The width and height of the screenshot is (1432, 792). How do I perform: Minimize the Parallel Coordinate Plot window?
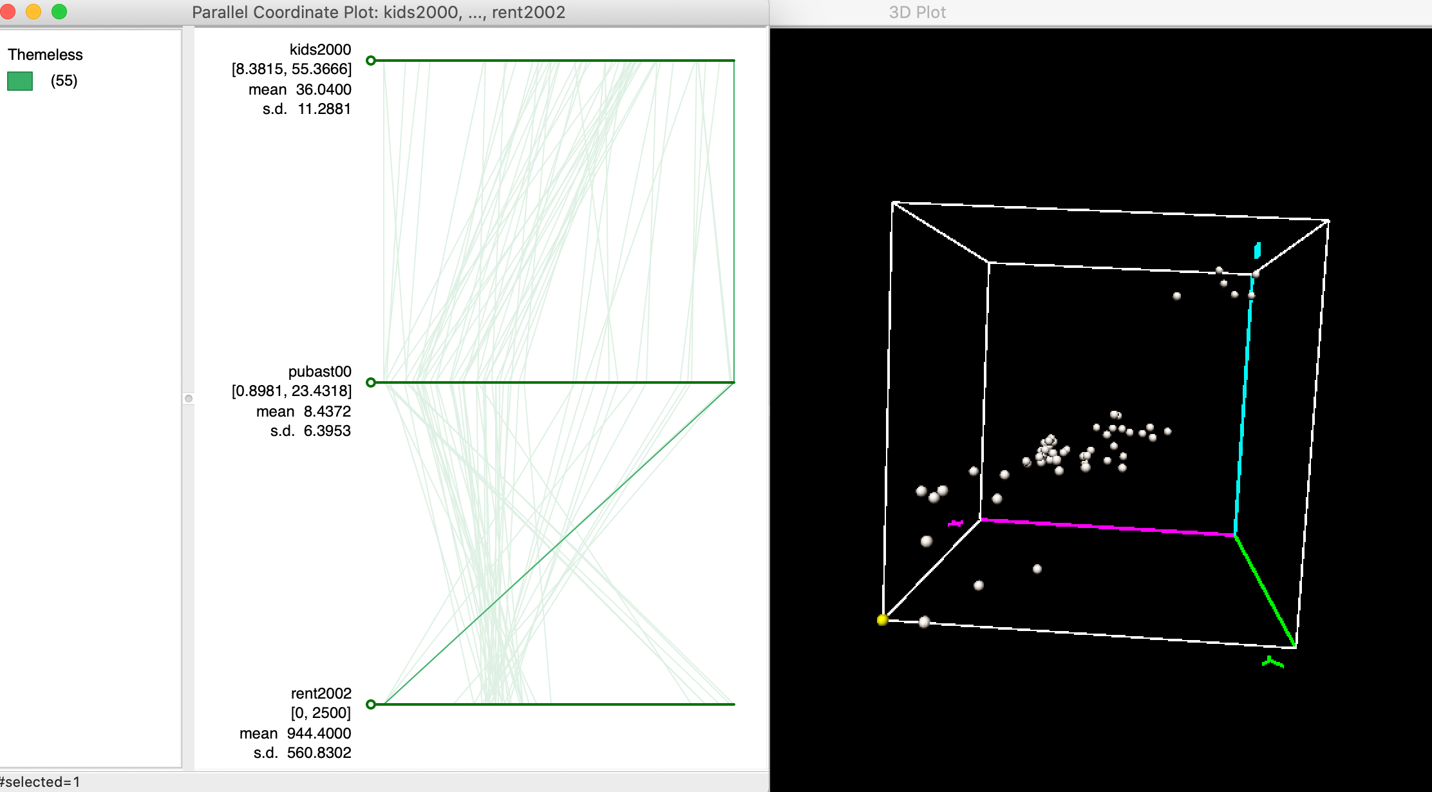33,12
